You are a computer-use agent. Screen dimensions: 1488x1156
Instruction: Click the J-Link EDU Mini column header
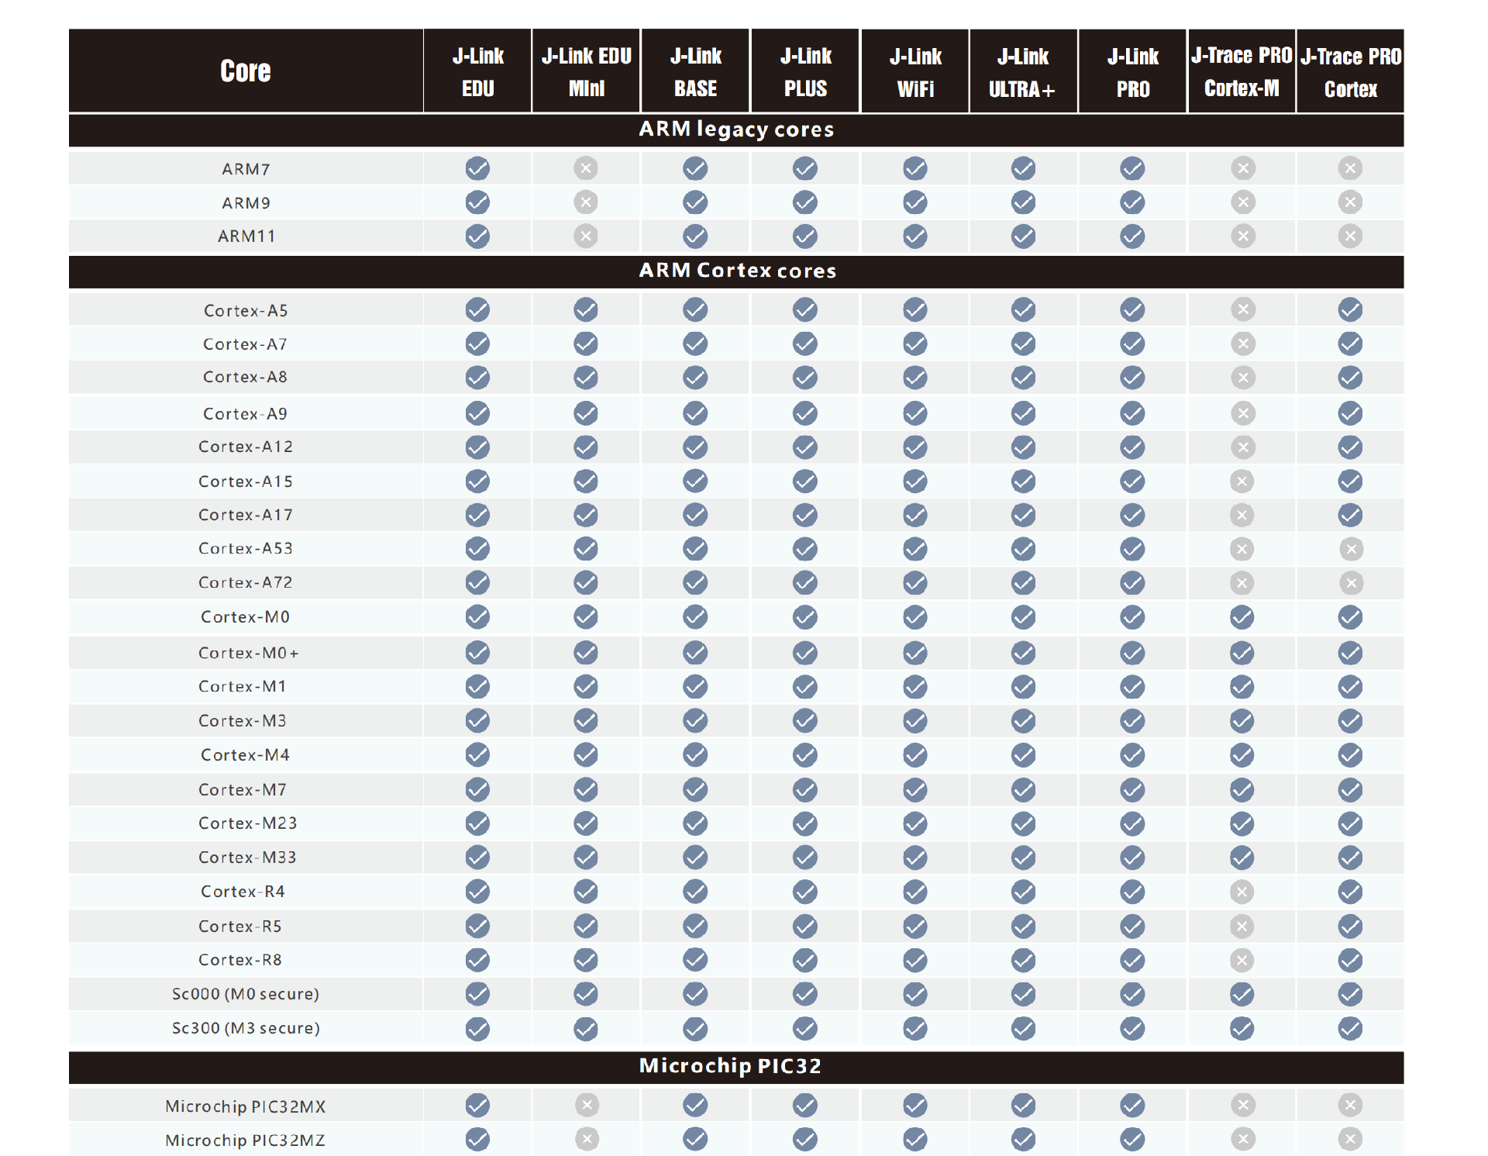pyautogui.click(x=587, y=71)
